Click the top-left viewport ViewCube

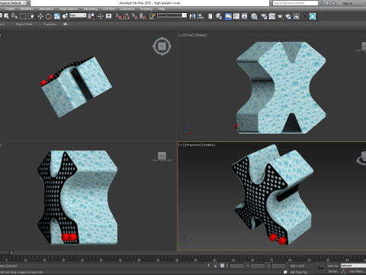(162, 47)
